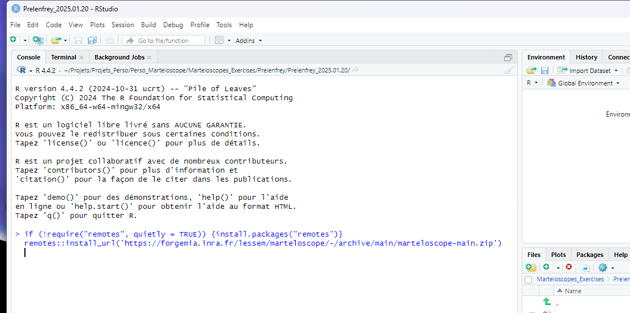Open the Addins dropdown

(x=248, y=41)
